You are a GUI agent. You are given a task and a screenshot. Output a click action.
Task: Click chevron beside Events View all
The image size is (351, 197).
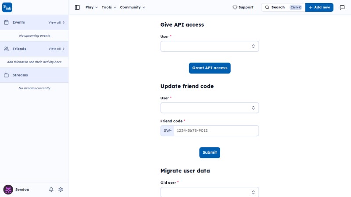click(64, 22)
